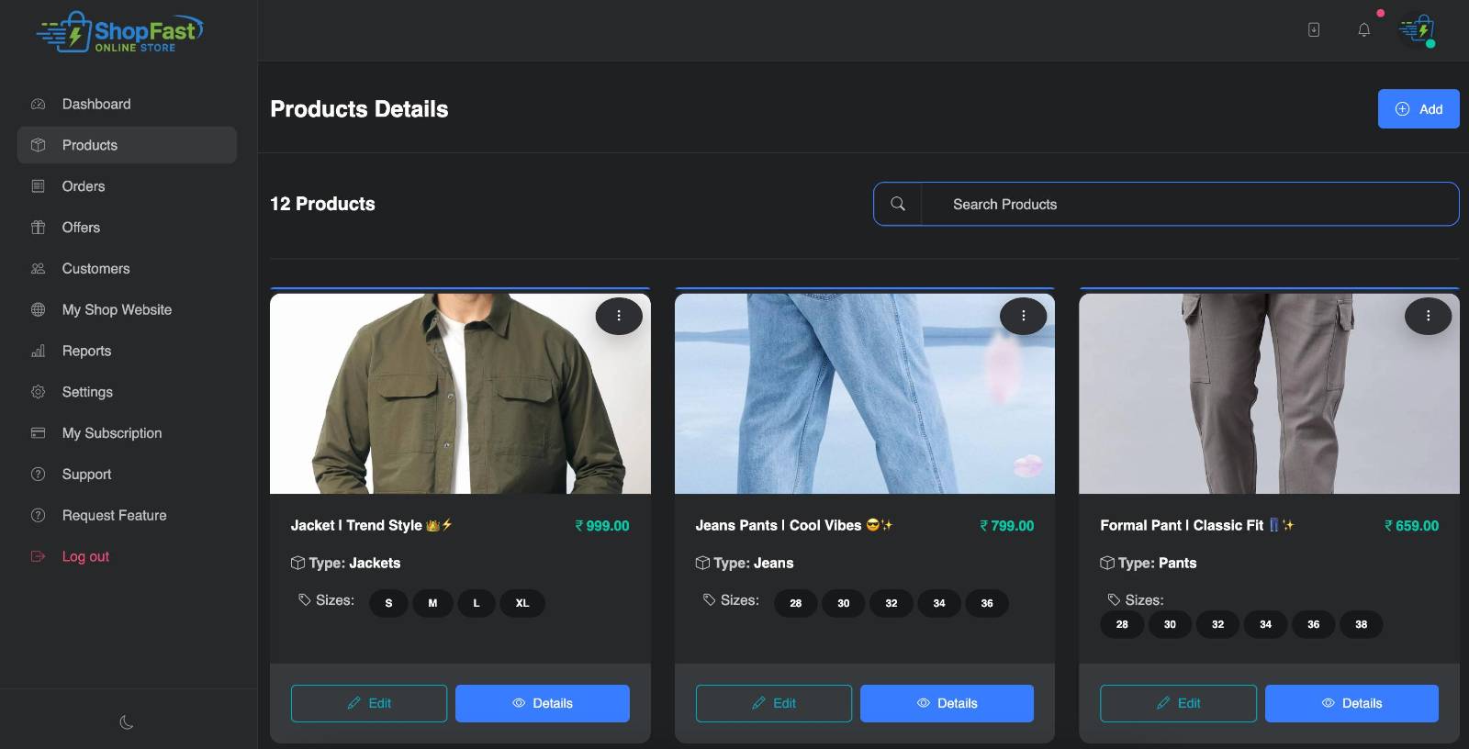Go to Orders in sidebar

click(x=84, y=186)
